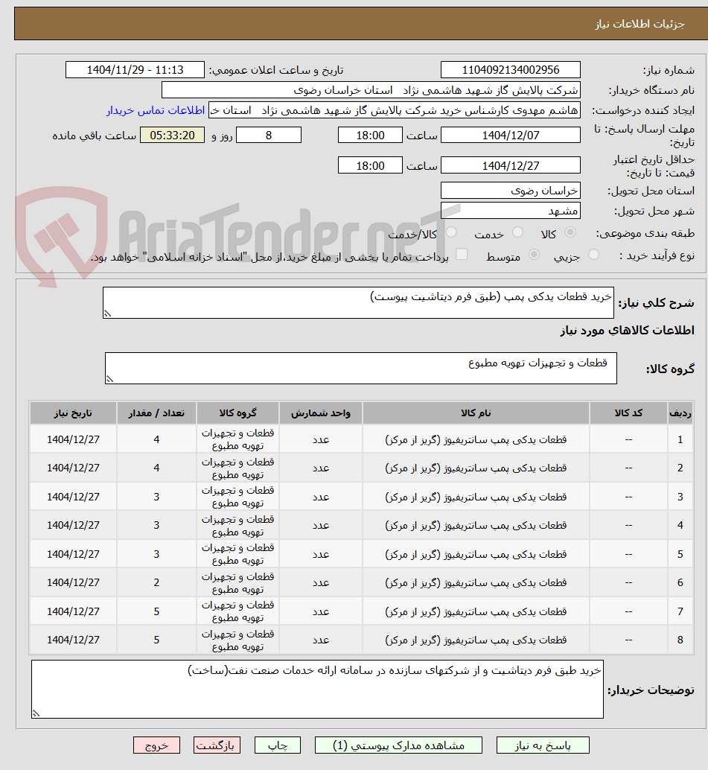This screenshot has width=708, height=770.
Task: Click the need number field 1104092134002956
Action: (x=511, y=70)
